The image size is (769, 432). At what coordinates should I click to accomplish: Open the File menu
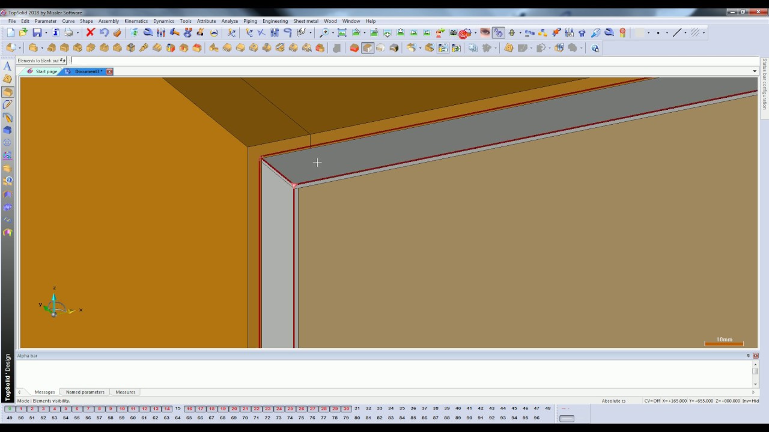pyautogui.click(x=12, y=21)
